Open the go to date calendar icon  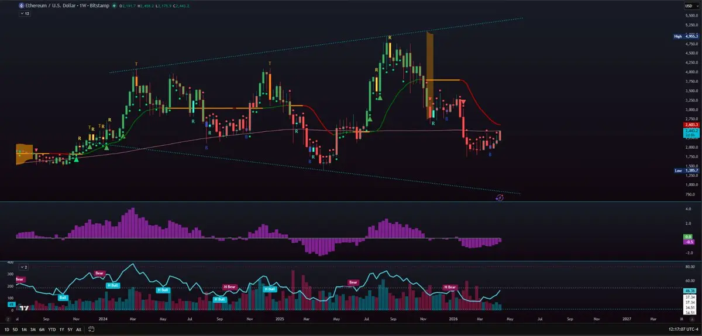click(92, 330)
